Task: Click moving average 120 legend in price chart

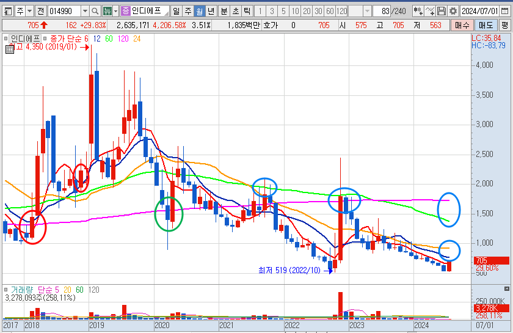Action: [123, 39]
